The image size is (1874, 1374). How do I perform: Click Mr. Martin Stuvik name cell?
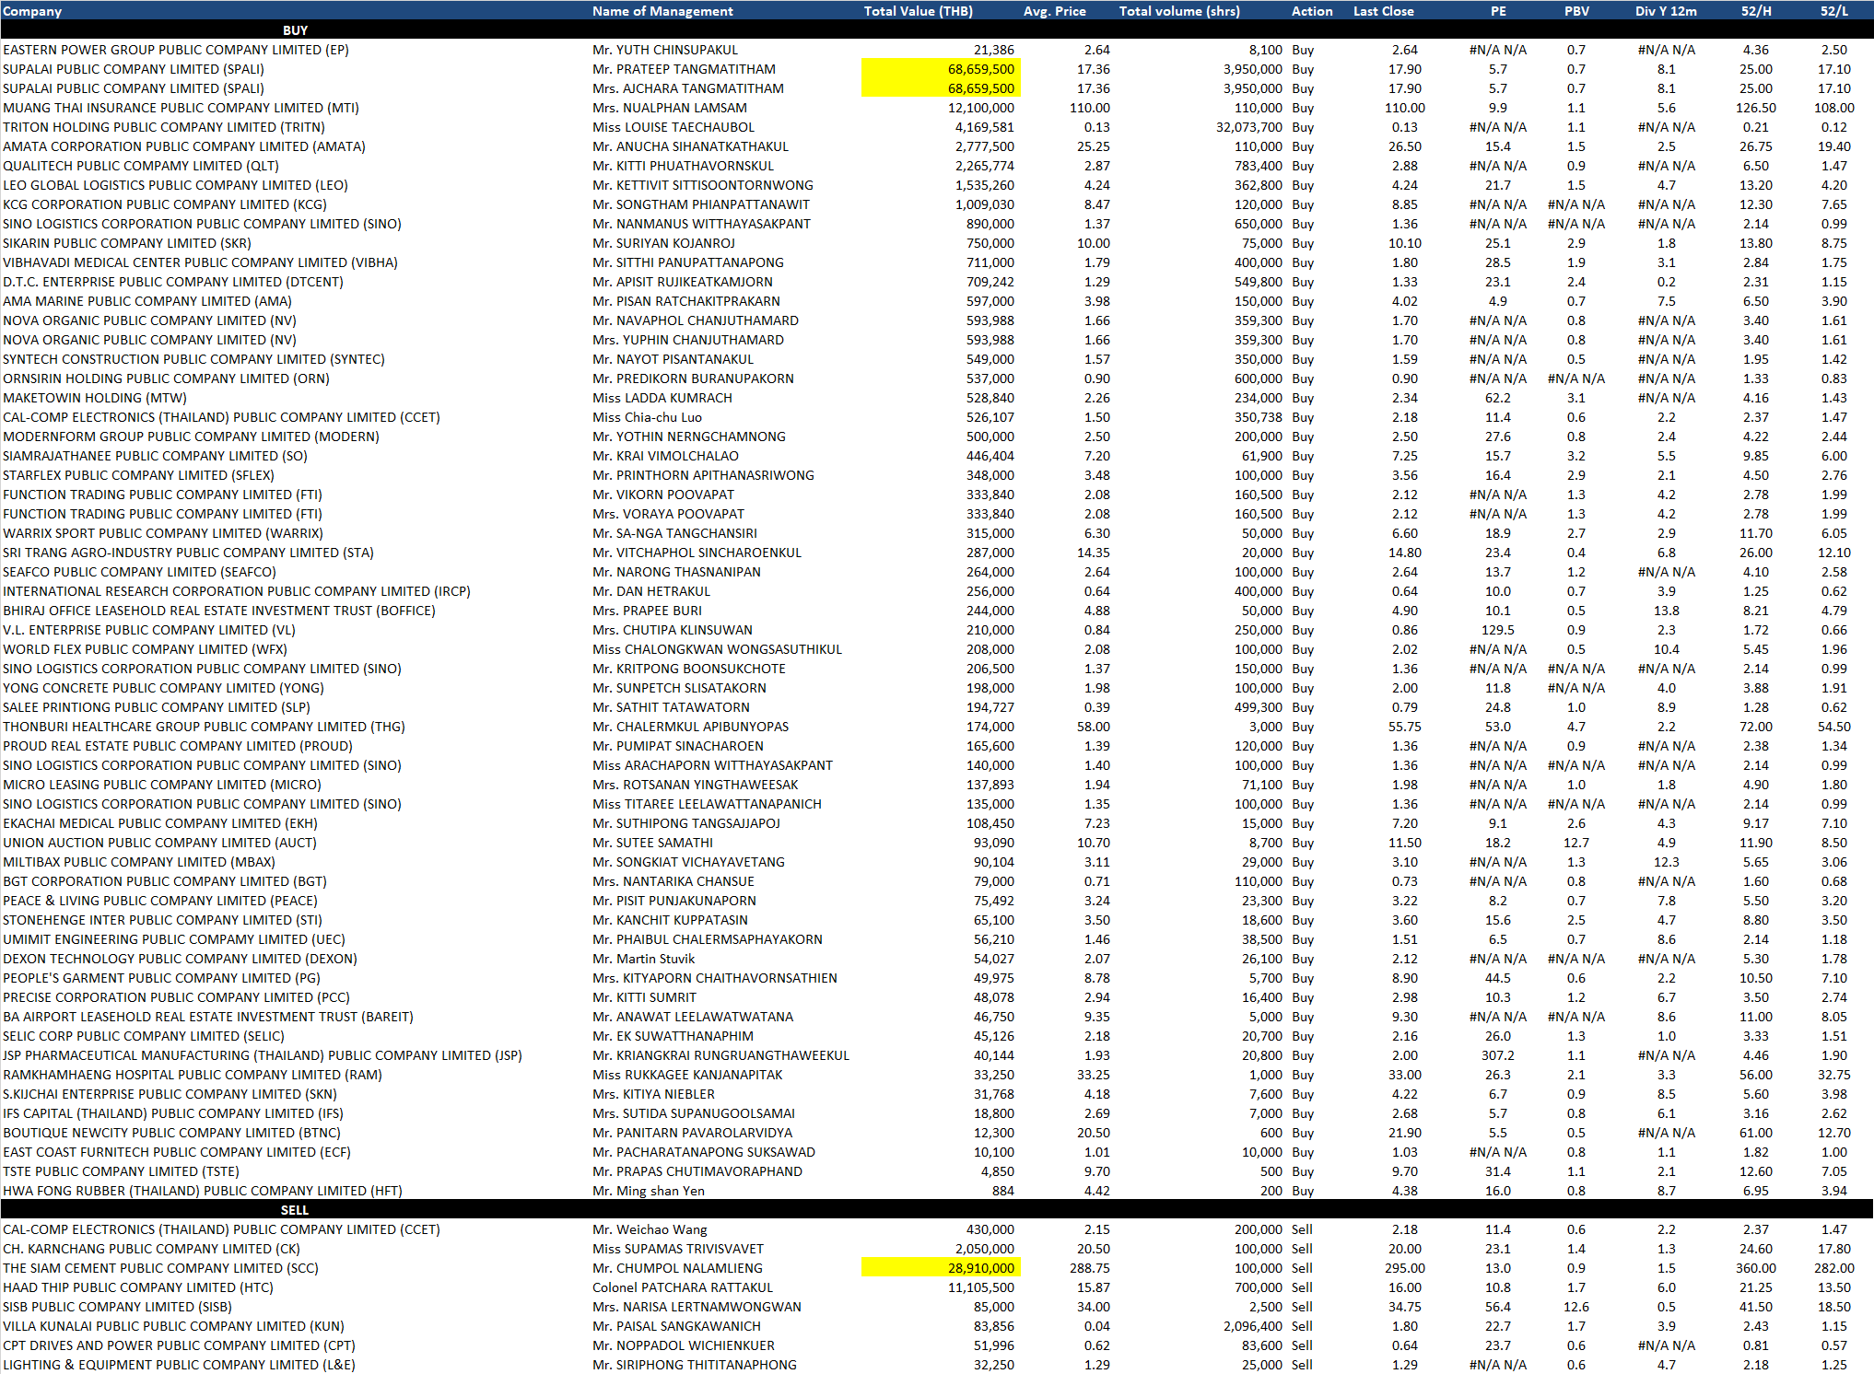click(643, 959)
